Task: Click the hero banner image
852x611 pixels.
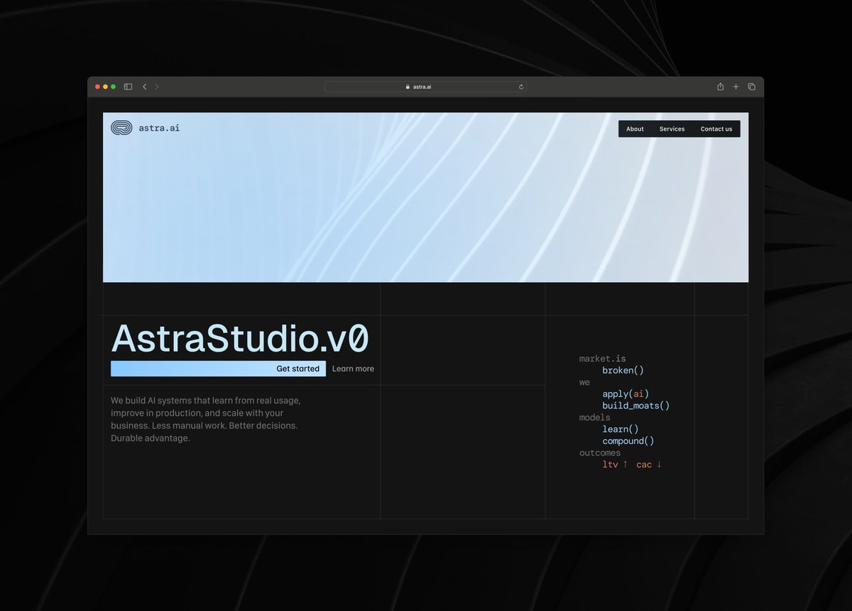Action: tap(425, 198)
